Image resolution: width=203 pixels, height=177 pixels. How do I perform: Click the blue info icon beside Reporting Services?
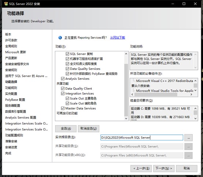pyautogui.click(x=60, y=37)
